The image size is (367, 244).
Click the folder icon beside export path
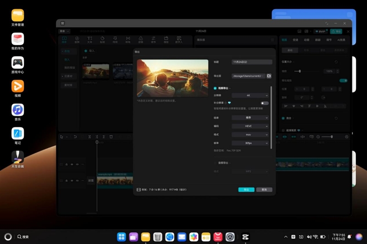(269, 76)
